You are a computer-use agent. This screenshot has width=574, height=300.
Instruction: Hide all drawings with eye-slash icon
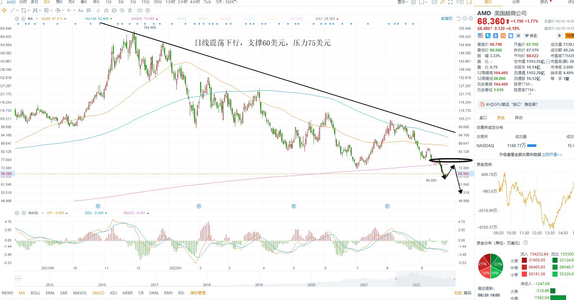tap(122, 10)
